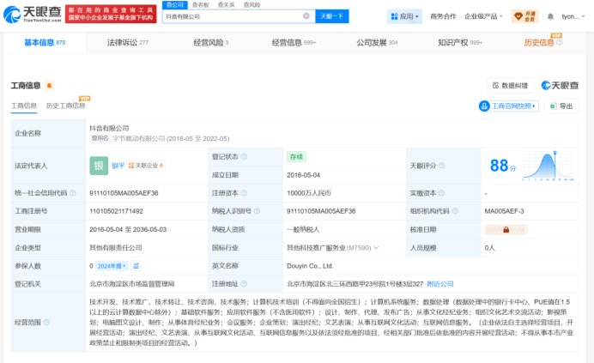
Task: Click the 数据纠错 button
Action: pos(510,86)
